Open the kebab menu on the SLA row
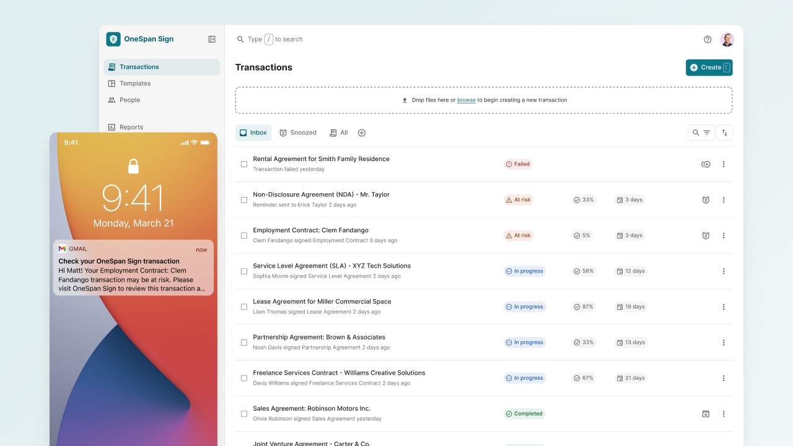The image size is (793, 446). point(723,271)
